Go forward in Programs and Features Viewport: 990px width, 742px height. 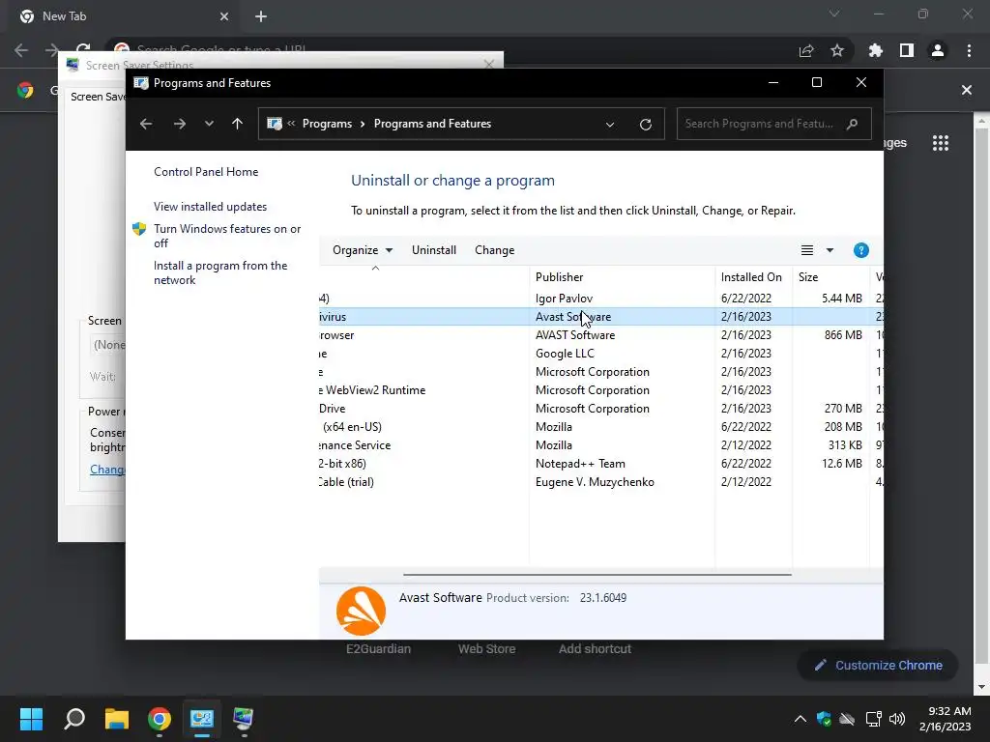180,124
